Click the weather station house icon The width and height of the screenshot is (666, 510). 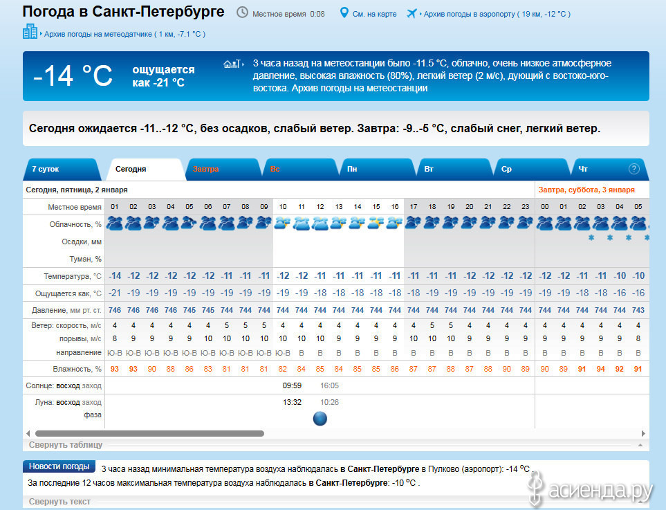[230, 64]
